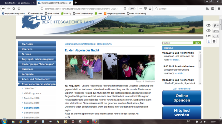Open the Zur Terminsuche link
This screenshot has height=124, width=222.
(x=182, y=89)
